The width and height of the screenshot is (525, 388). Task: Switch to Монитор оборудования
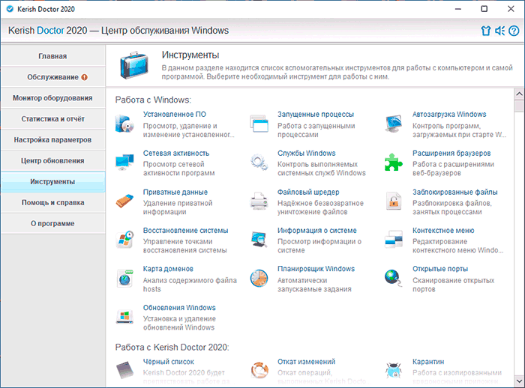click(x=53, y=98)
